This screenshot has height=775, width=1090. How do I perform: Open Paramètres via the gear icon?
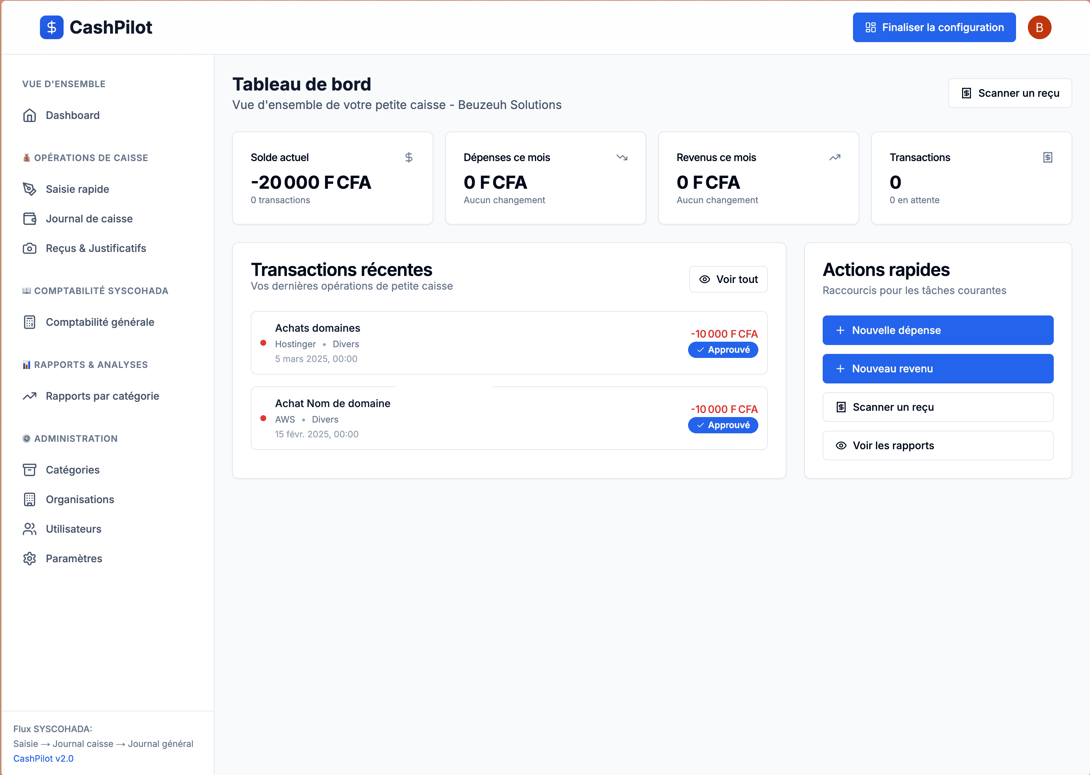pyautogui.click(x=30, y=558)
